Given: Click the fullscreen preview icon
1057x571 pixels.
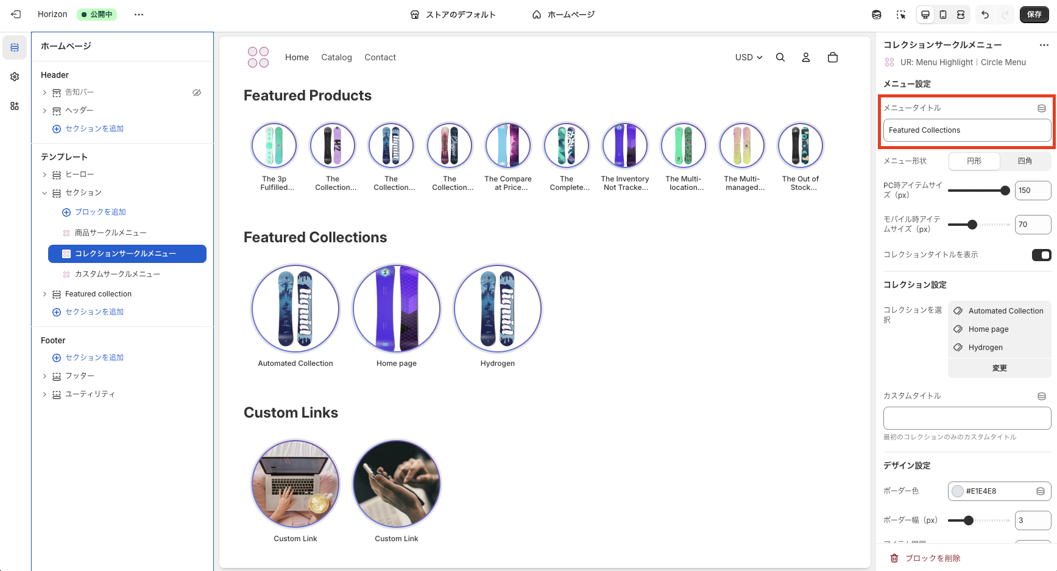Looking at the screenshot, I should coord(961,14).
